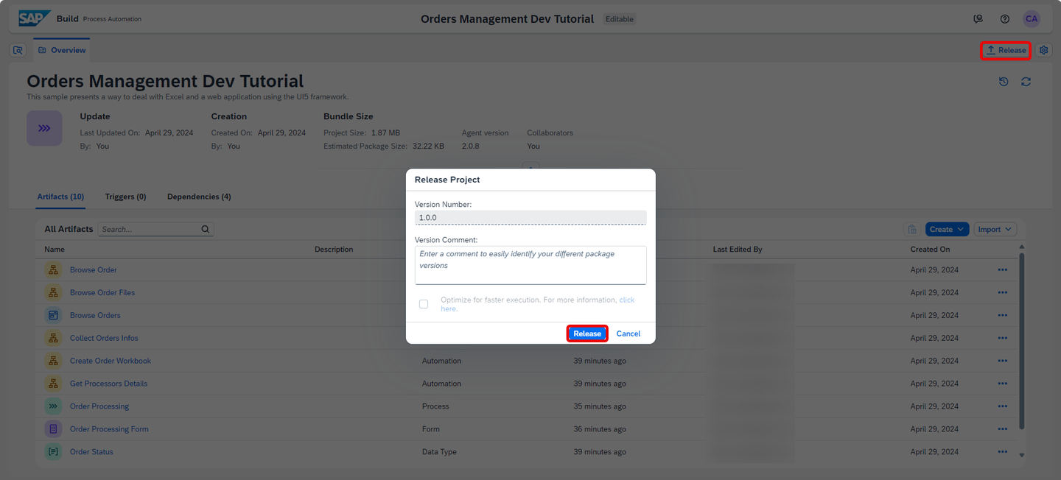Screen dimensions: 1061x480
Task: Click the Description column header
Action: 334,250
